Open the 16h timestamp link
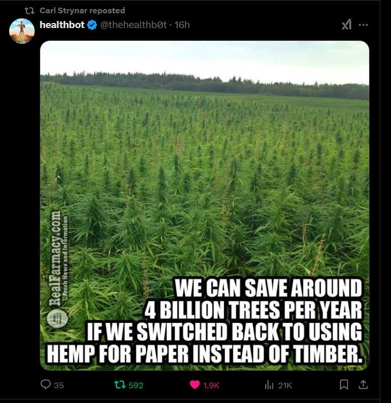391x403 pixels. tap(182, 25)
